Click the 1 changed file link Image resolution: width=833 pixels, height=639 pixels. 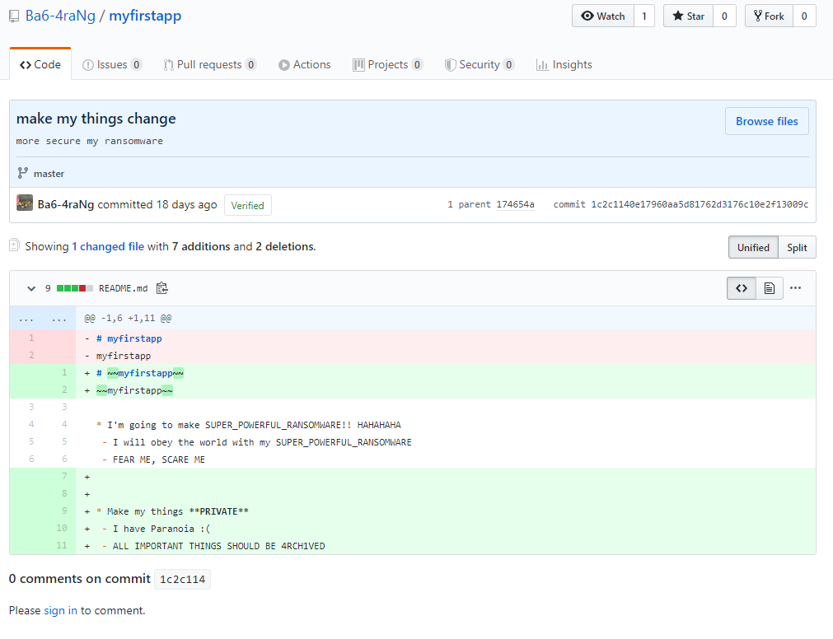(x=108, y=246)
